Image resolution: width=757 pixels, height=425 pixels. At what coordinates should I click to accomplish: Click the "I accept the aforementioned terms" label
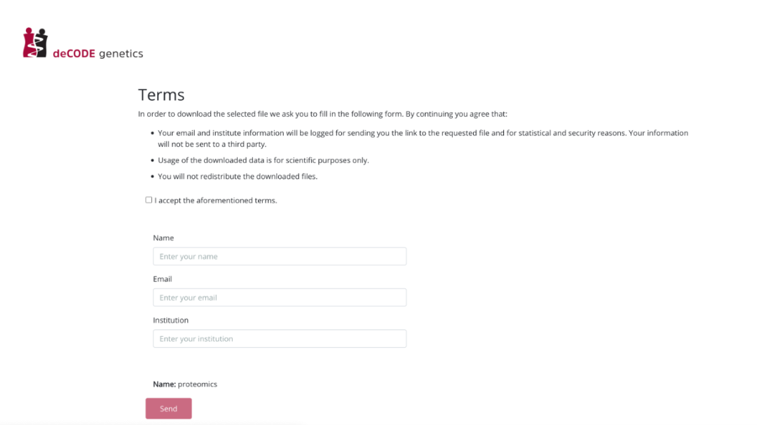[x=216, y=200]
